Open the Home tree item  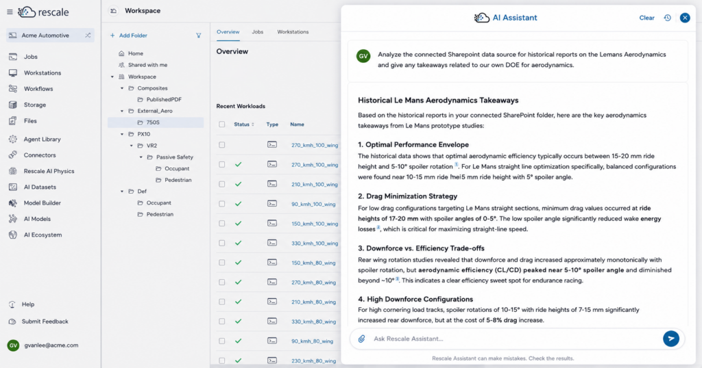coord(136,53)
